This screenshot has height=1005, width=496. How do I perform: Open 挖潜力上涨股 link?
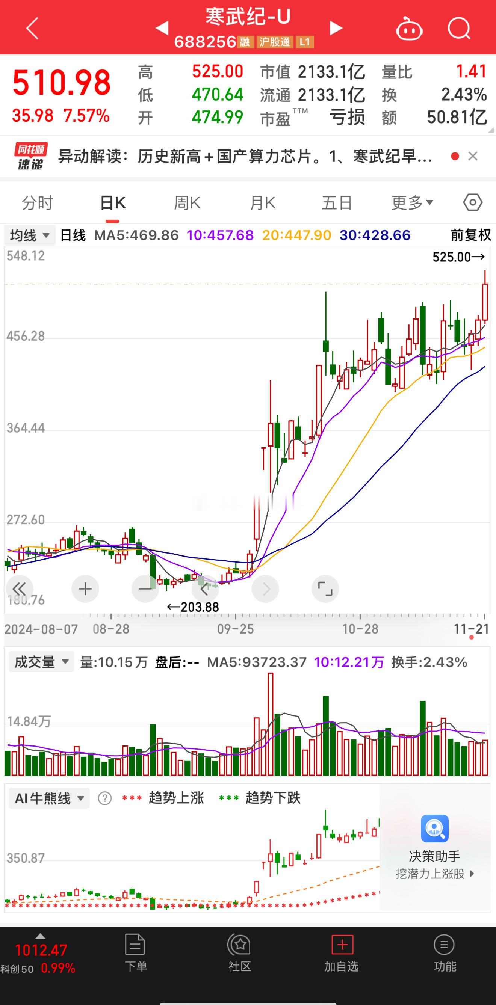pyautogui.click(x=435, y=874)
